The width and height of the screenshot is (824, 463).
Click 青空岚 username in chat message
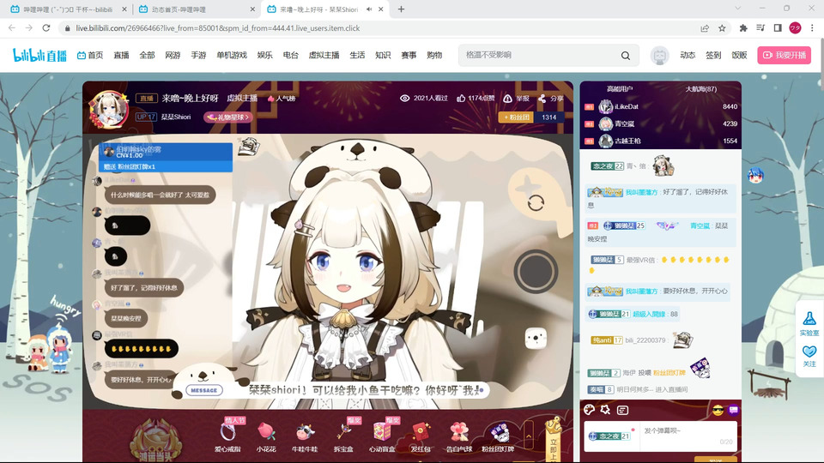point(700,225)
